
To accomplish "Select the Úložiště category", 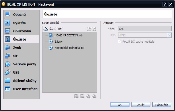I will pos(21,39).
